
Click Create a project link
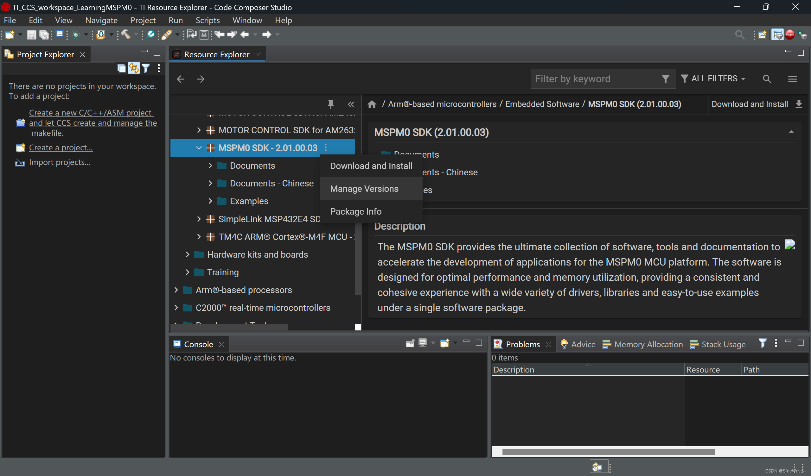[x=61, y=147]
